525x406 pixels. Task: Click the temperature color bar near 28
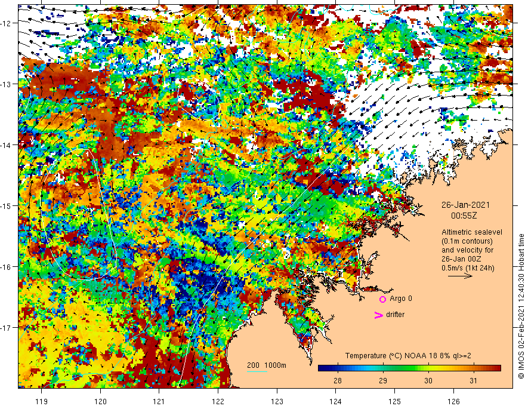coord(338,368)
